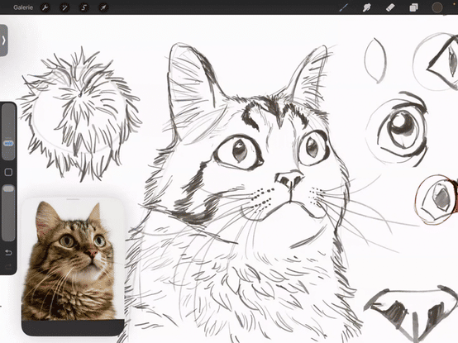Screen dimensions: 458x343
Task: Open the Actions wrench menu
Action: (x=45, y=7)
